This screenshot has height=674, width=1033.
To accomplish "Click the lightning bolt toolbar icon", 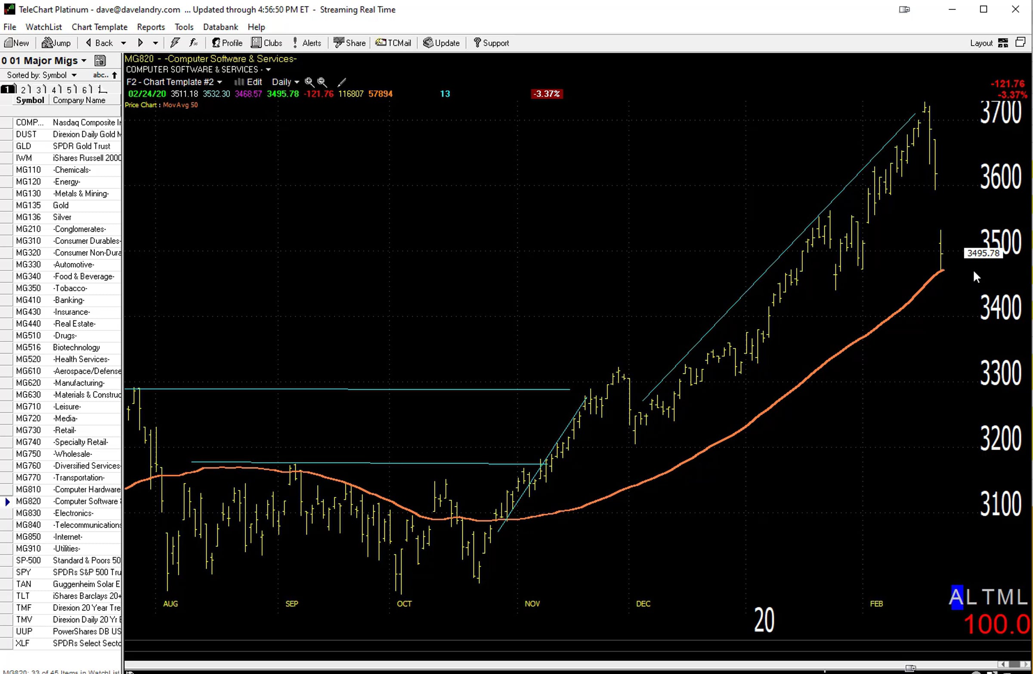I will pyautogui.click(x=175, y=43).
